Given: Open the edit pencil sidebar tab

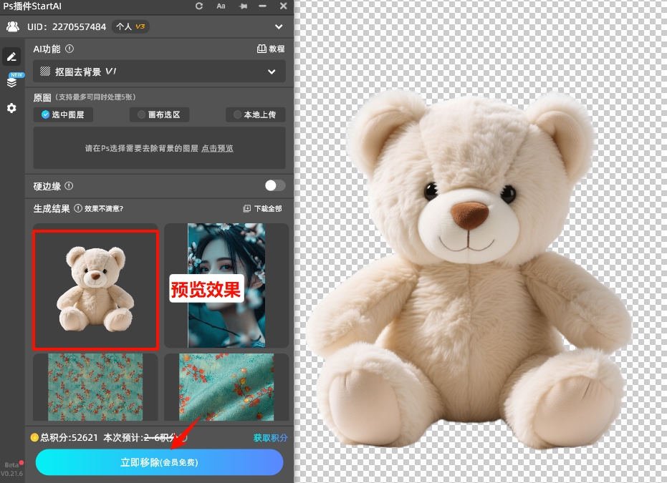Looking at the screenshot, I should coord(11,57).
